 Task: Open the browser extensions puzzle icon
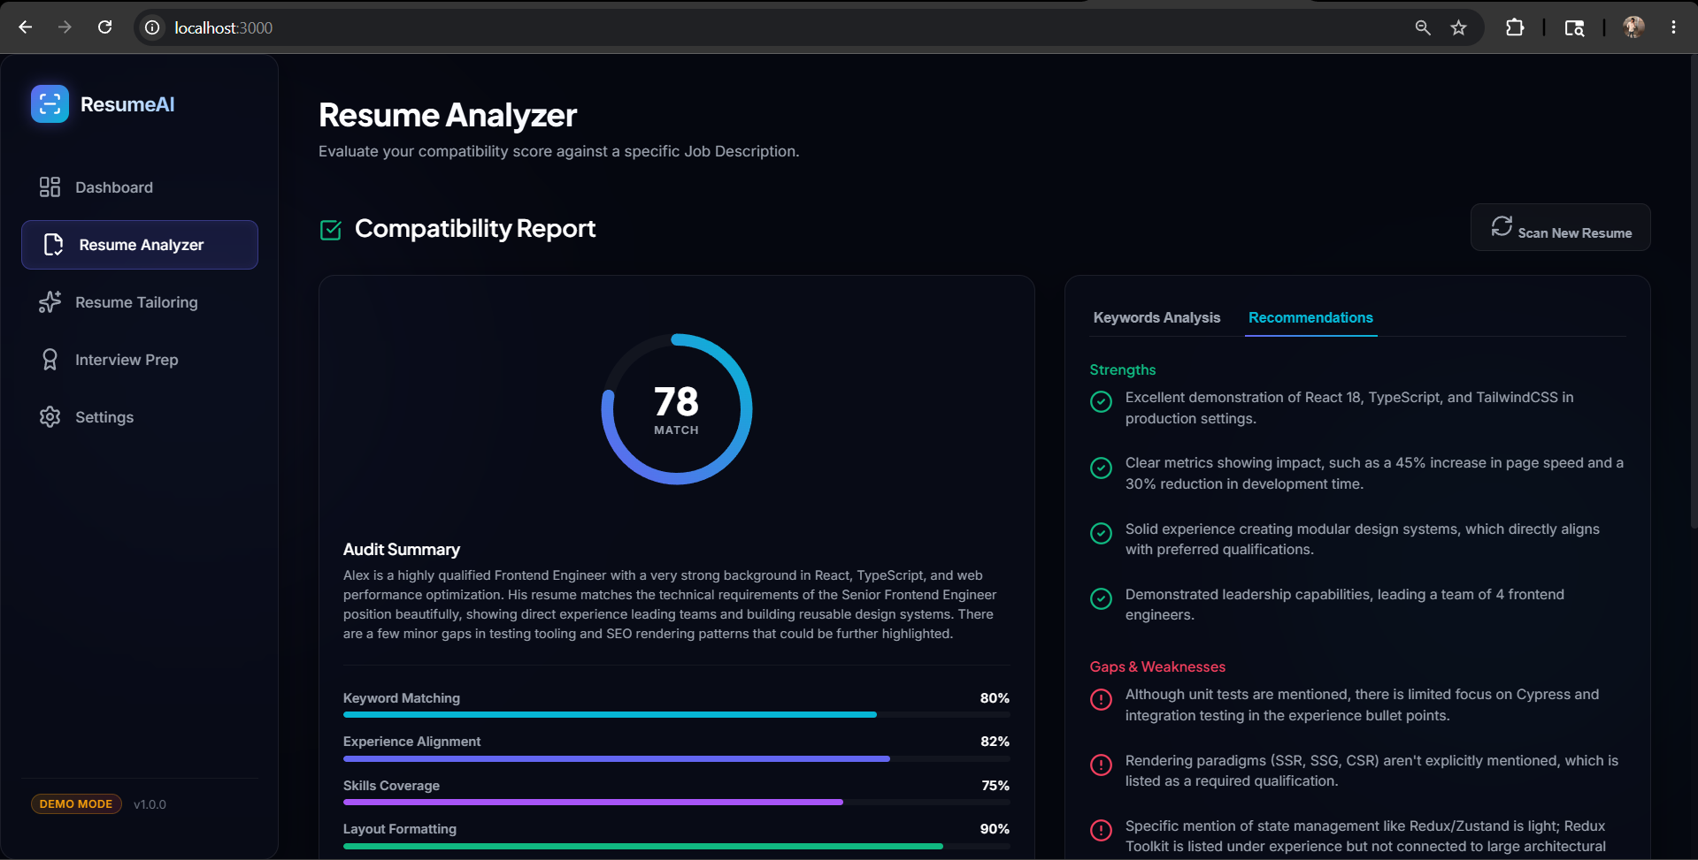(1514, 27)
